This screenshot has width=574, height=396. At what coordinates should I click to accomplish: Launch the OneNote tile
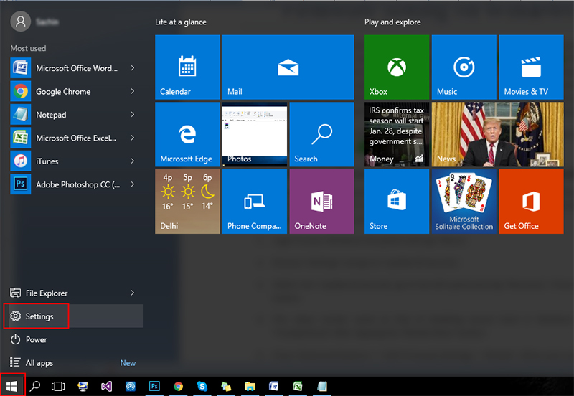(321, 202)
